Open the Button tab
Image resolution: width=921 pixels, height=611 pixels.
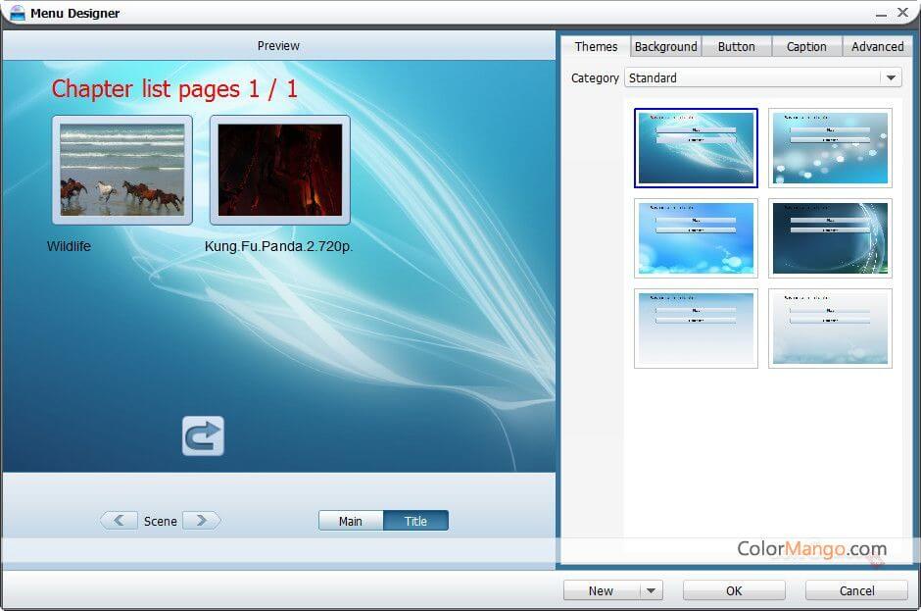[x=736, y=46]
